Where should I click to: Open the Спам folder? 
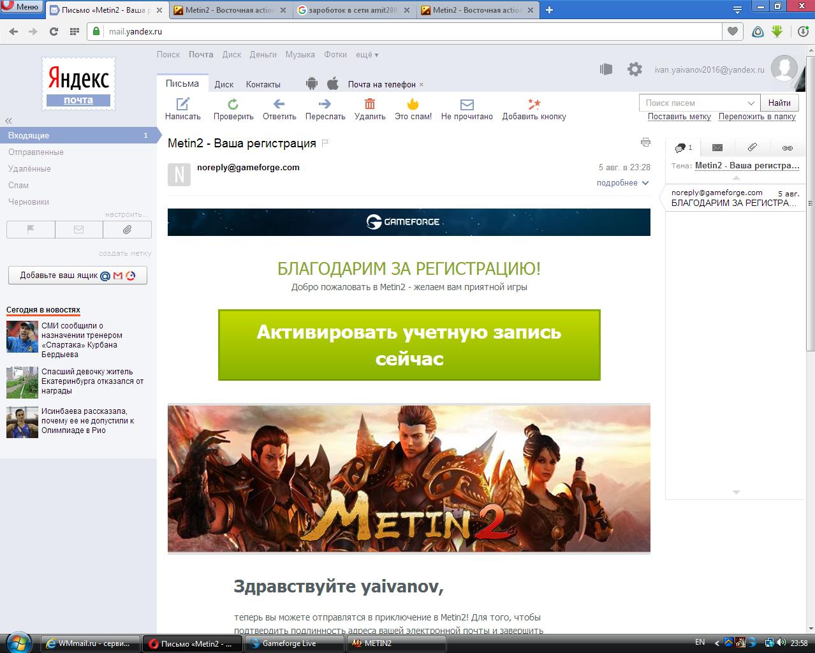[18, 185]
